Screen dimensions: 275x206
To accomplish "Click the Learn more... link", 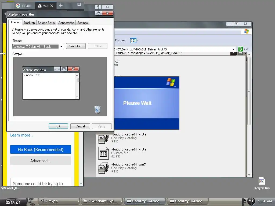I will 21,135.
